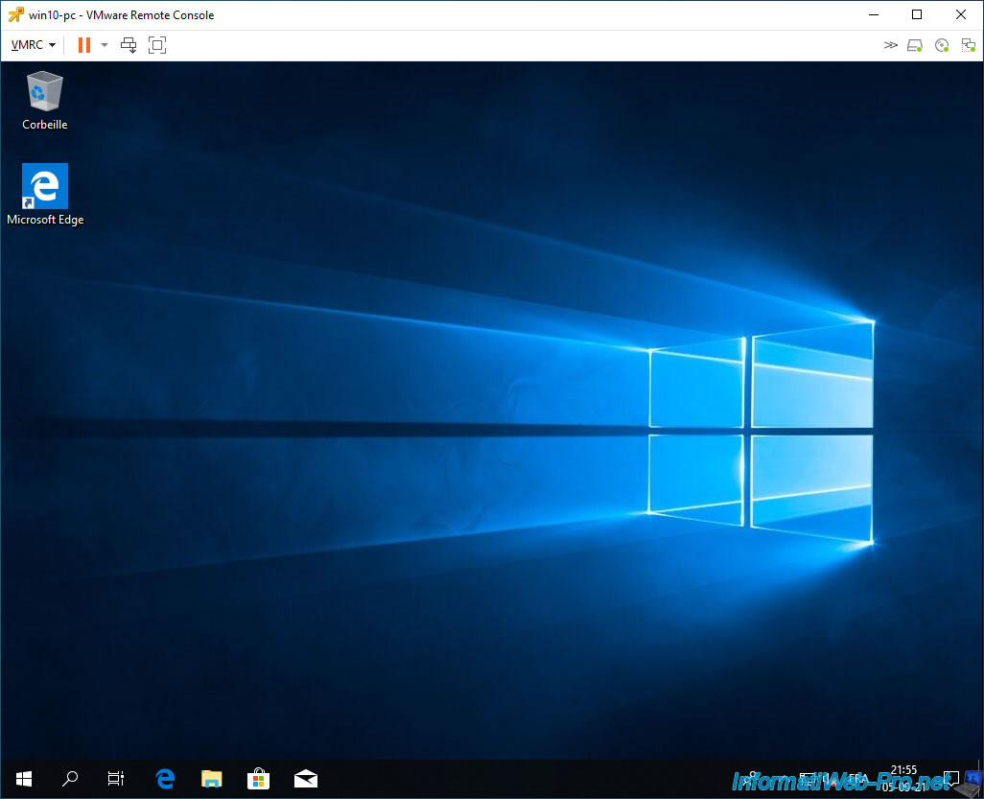Image resolution: width=984 pixels, height=799 pixels.
Task: Minimize the VMware Remote Console window
Action: click(x=874, y=14)
